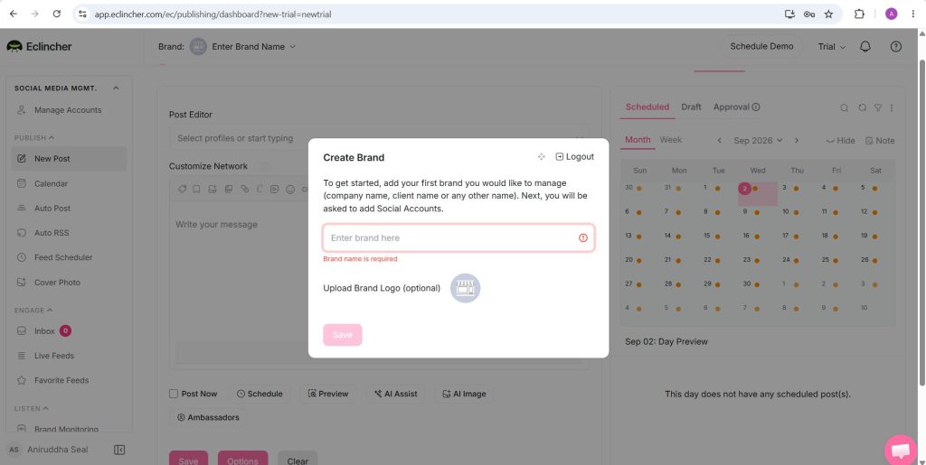Image resolution: width=926 pixels, height=465 pixels.
Task: Open the password key icon in address bar
Action: [809, 14]
